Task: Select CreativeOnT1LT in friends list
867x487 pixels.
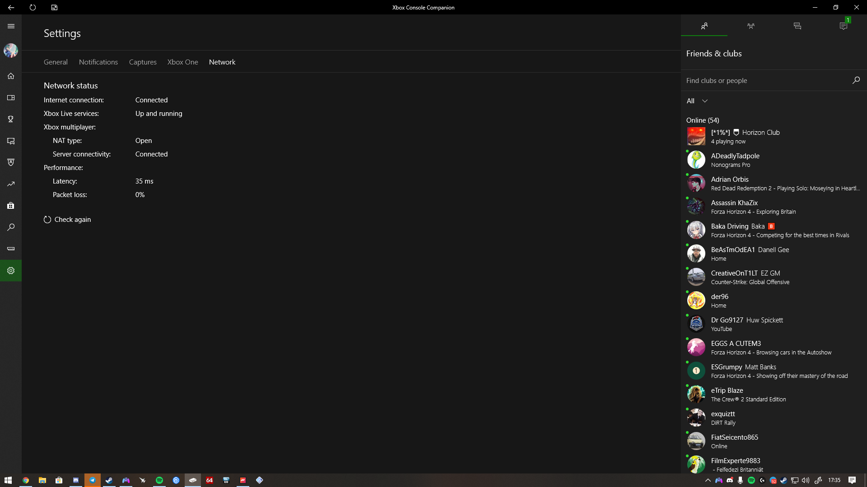Action: click(774, 277)
